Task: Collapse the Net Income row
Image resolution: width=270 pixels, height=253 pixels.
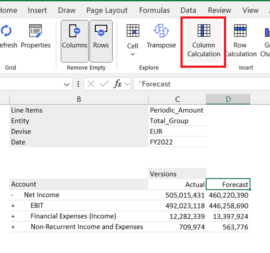Action: click(x=13, y=195)
